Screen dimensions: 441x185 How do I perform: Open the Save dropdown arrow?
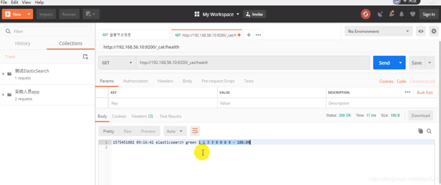[430, 63]
